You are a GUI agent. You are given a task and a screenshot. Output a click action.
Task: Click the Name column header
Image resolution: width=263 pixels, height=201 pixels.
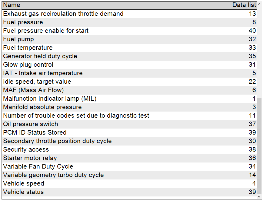click(x=115, y=5)
